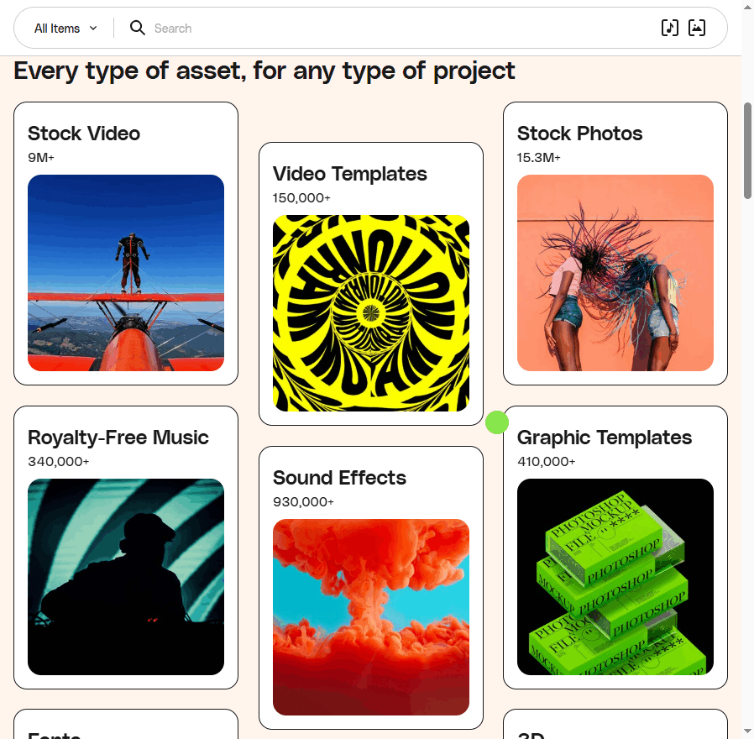
Task: Open the All Items category dropdown
Action: point(65,29)
